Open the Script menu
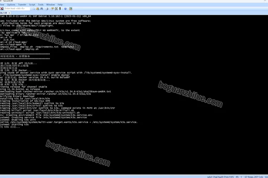 (x=32, y=4)
